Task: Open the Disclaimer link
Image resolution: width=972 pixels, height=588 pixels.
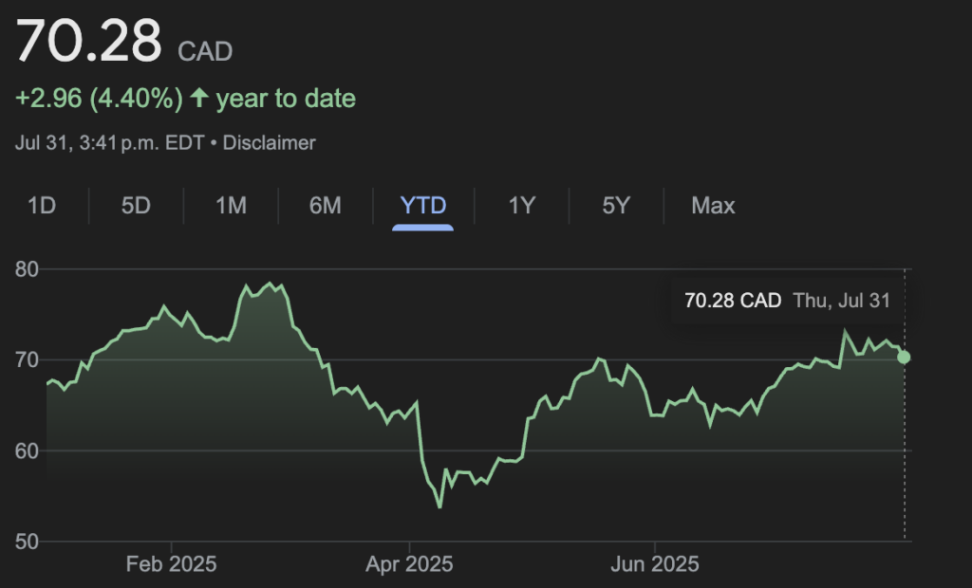Action: pos(269,143)
